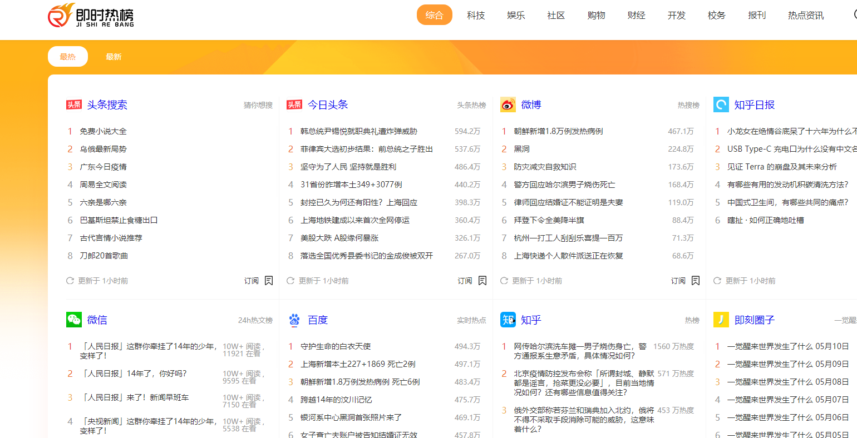The width and height of the screenshot is (857, 438).
Task: Open 一觉醒来世界发生了什么 05月07日
Action: (788, 400)
